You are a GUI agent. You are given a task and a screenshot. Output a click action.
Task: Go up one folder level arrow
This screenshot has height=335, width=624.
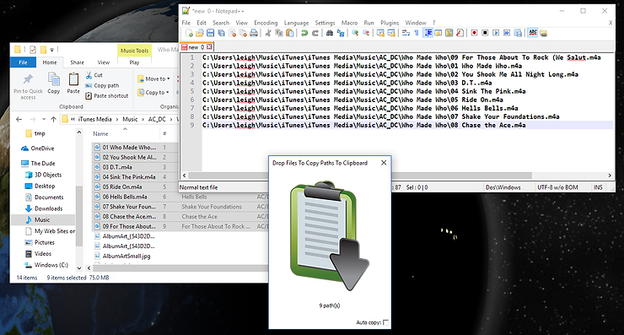click(x=53, y=119)
